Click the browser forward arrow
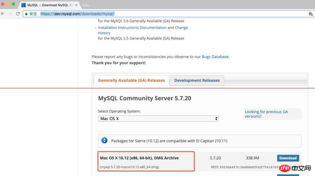This screenshot has height=176, width=315. 10,14
